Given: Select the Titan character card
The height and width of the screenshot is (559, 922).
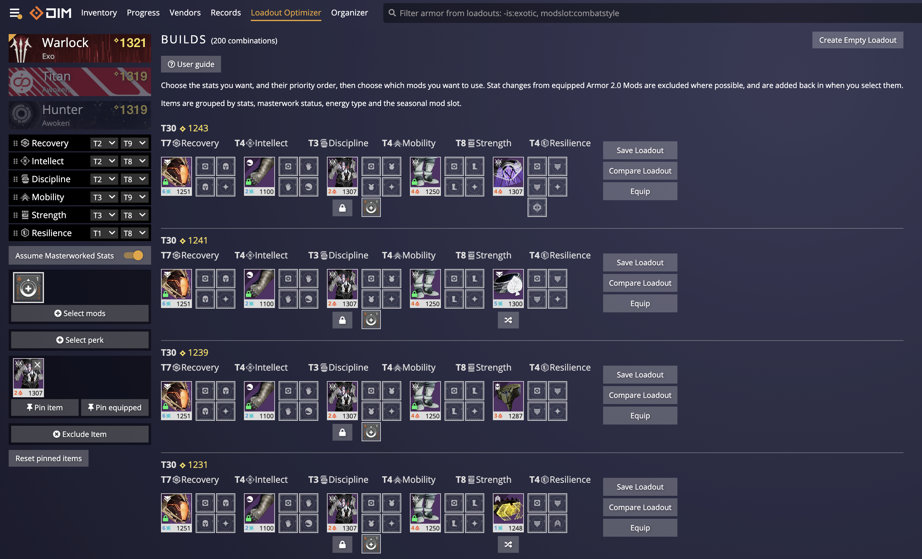Looking at the screenshot, I should (x=80, y=81).
